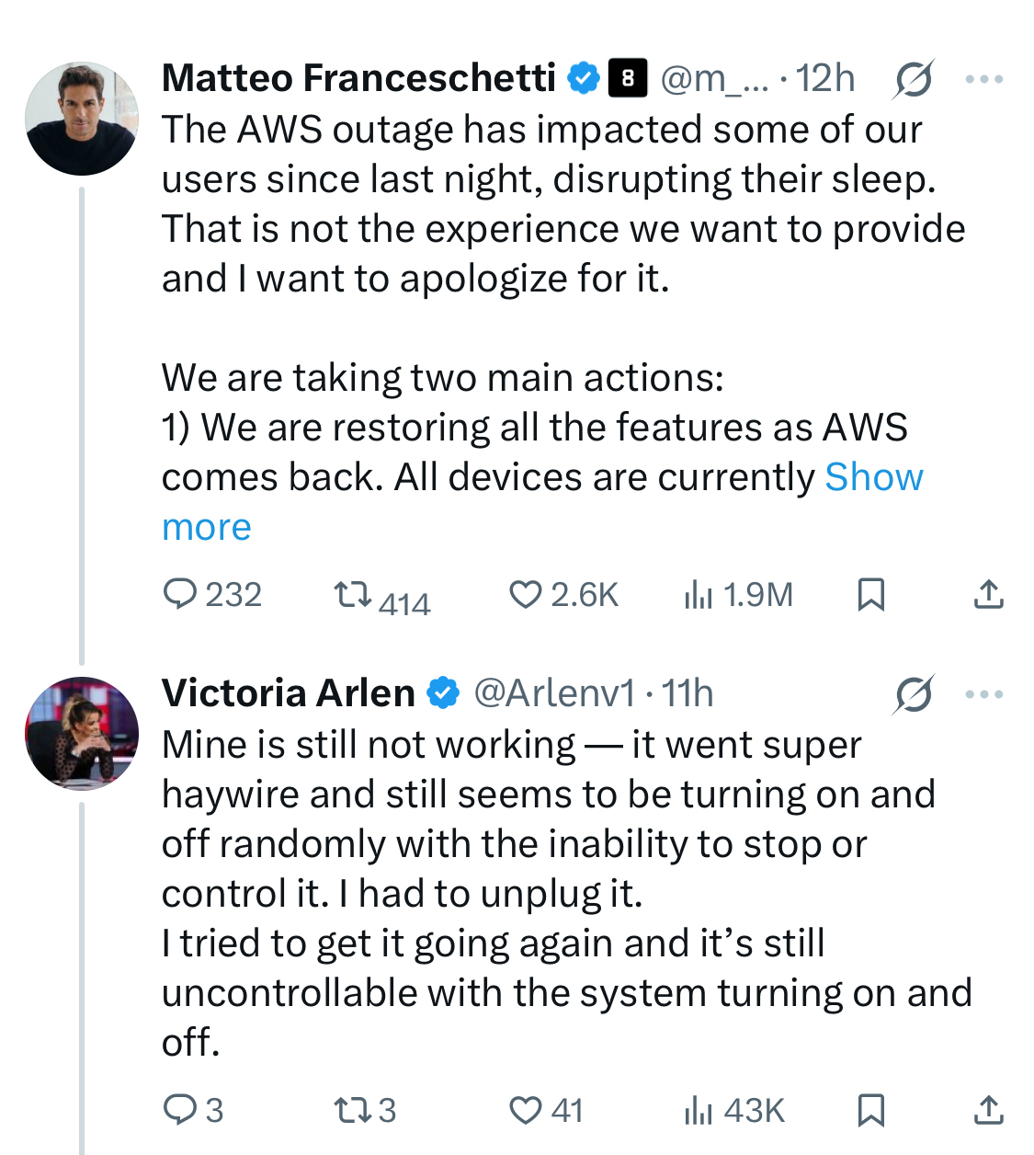Click the @Arlenv1 handle
The width and height of the screenshot is (1034, 1155).
pos(553,693)
